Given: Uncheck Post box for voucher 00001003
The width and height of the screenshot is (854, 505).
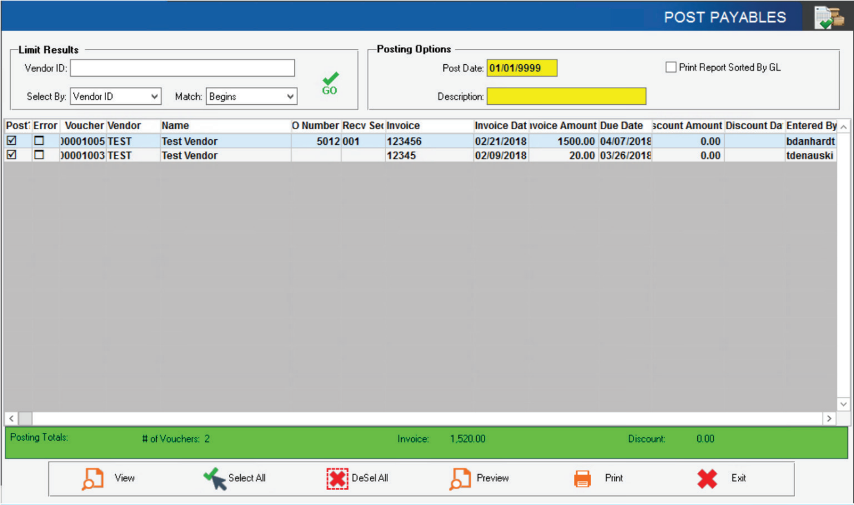Looking at the screenshot, I should click(x=11, y=155).
